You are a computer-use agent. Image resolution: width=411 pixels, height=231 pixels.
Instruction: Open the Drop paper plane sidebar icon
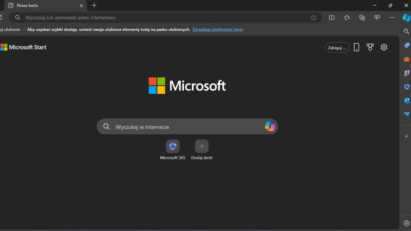tap(407, 114)
